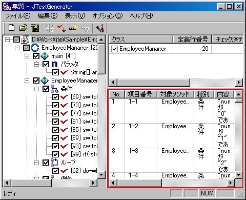246x200 pixels.
Task: Click the file icon beside D:¥Work path
Action: [x=25, y=39]
